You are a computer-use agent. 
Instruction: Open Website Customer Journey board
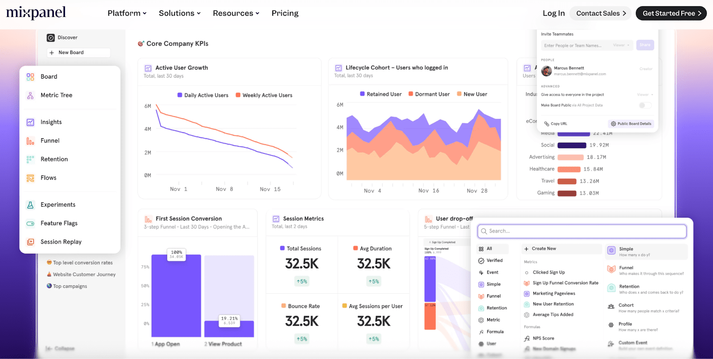(81, 275)
